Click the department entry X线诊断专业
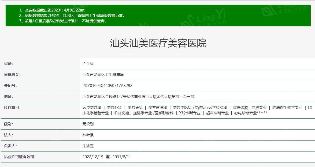This screenshot has height=167, width=315. point(190,113)
